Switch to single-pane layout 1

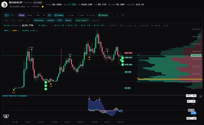pyautogui.click(x=7, y=15)
